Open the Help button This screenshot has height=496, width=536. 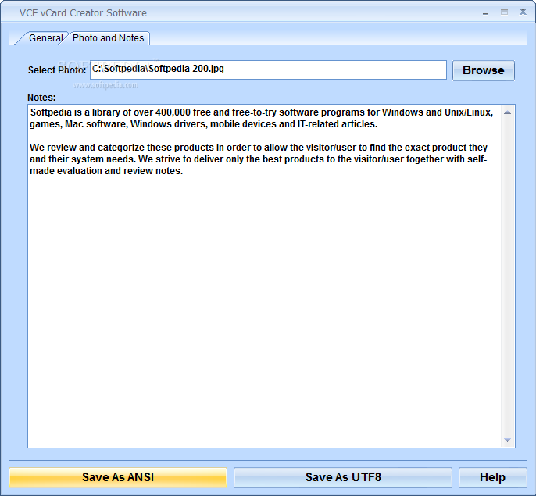[x=492, y=477]
